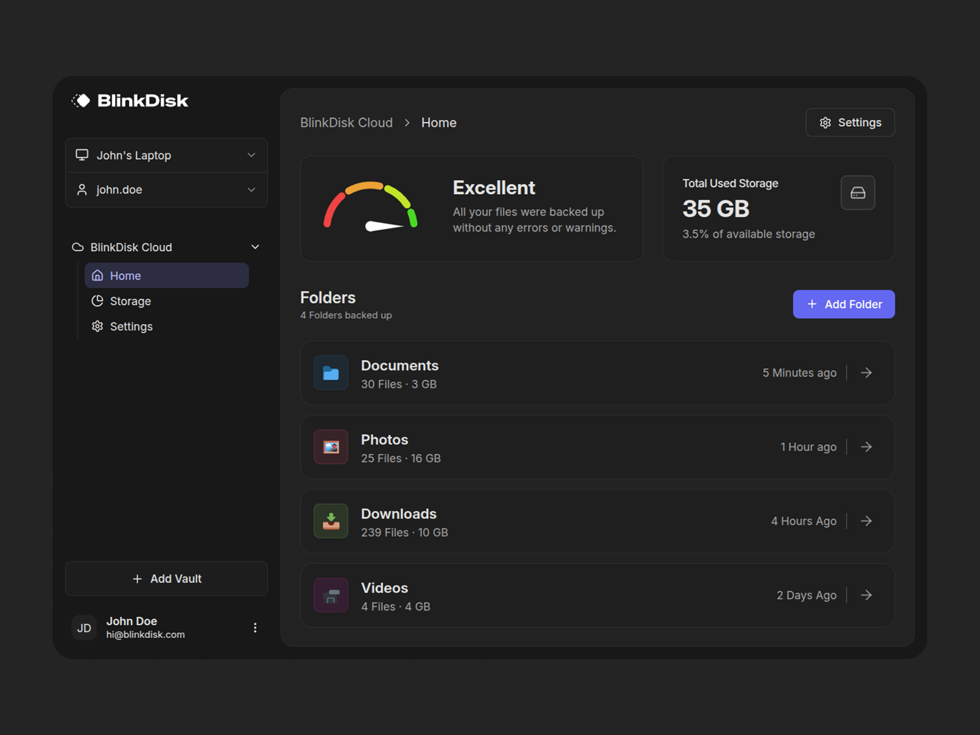Open the Downloads folder green icon
The image size is (980, 735).
pos(331,521)
